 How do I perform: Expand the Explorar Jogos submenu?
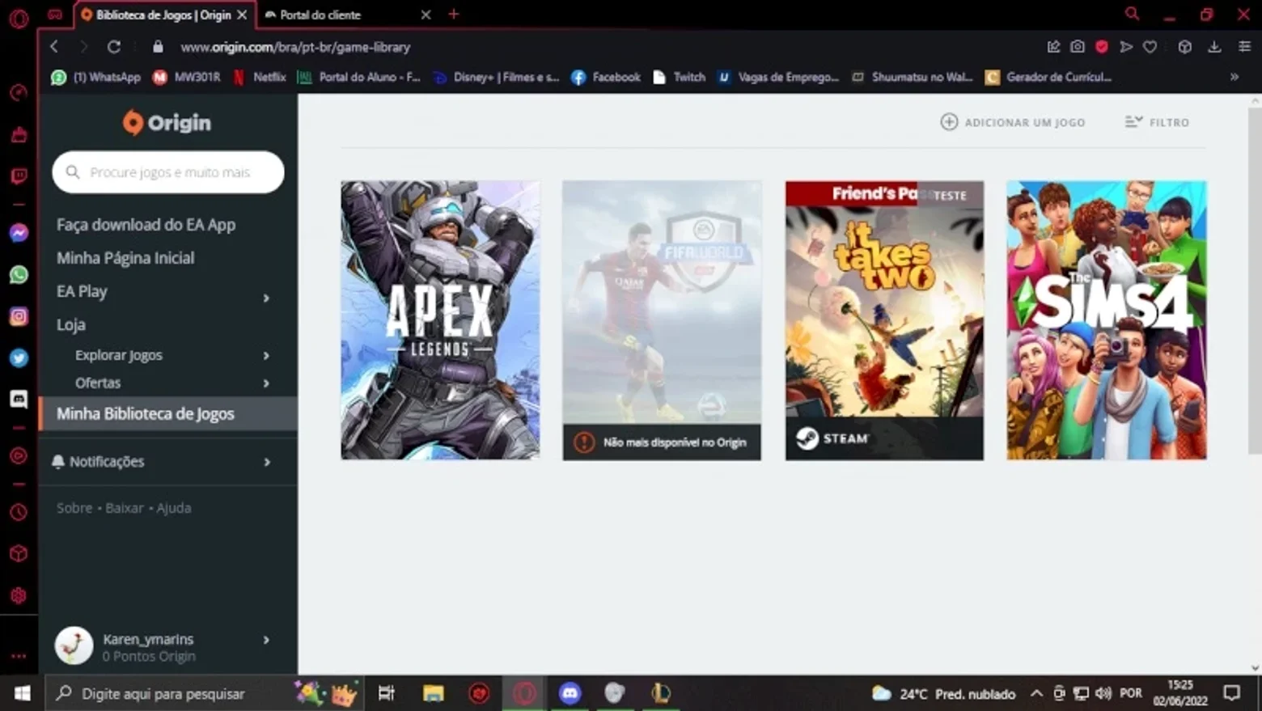pyautogui.click(x=266, y=355)
